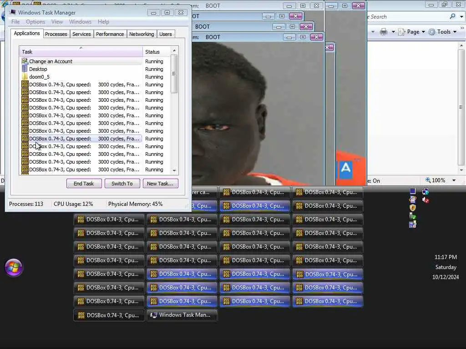Open the Windows menu in Task Manager
Image resolution: width=466 pixels, height=349 pixels.
(x=80, y=22)
